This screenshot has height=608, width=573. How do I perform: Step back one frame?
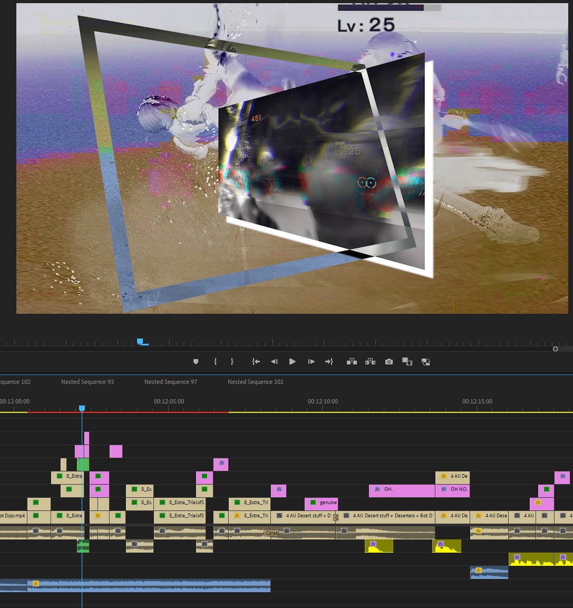274,361
